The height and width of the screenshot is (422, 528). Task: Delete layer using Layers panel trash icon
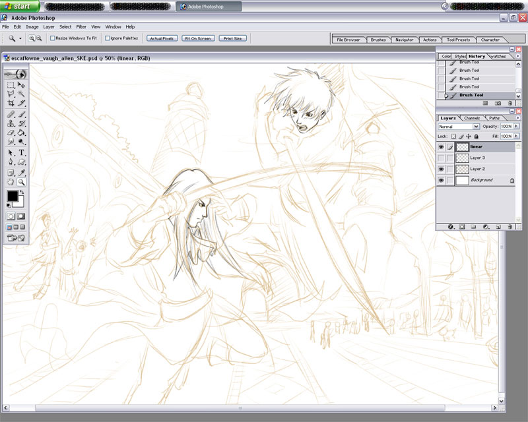coord(510,227)
